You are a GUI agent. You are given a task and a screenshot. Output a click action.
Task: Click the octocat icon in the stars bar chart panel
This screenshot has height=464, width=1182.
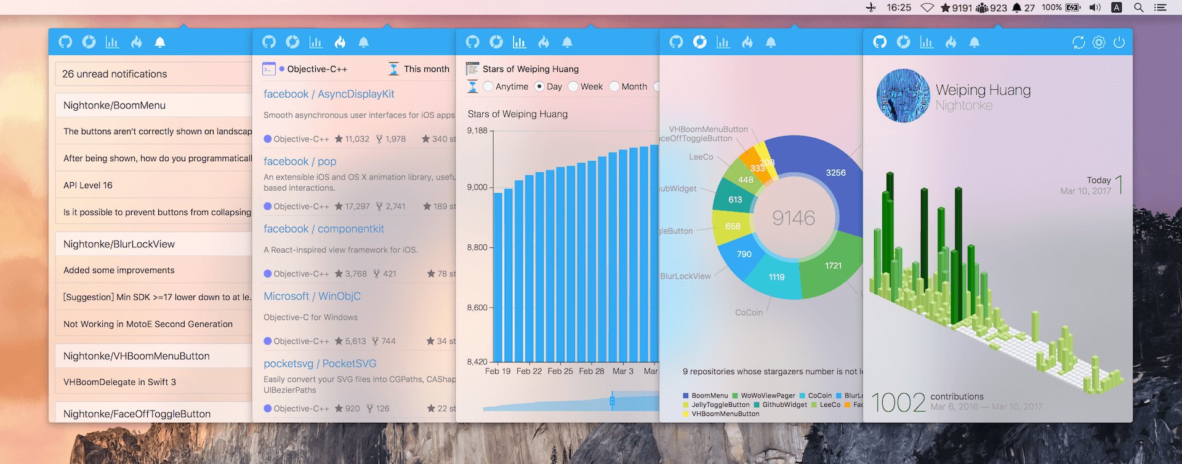tap(473, 42)
